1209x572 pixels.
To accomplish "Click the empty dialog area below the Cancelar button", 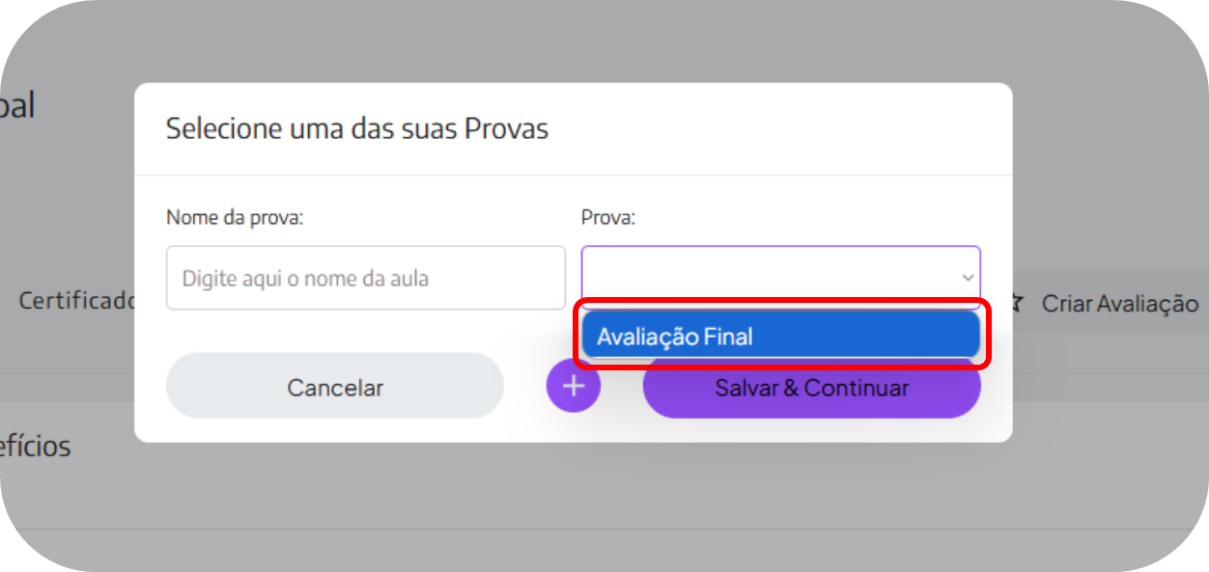I will click(x=334, y=430).
